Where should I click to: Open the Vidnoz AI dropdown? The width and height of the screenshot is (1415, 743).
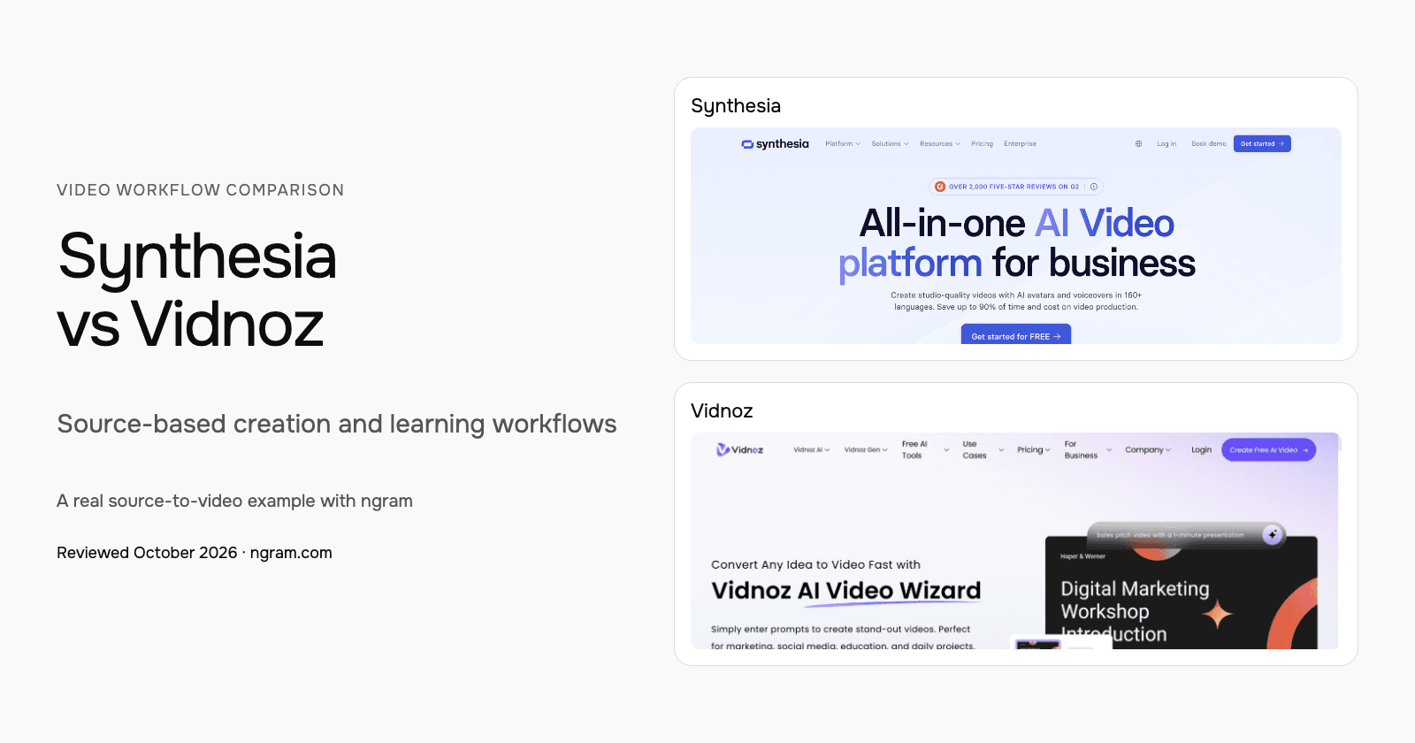(812, 450)
